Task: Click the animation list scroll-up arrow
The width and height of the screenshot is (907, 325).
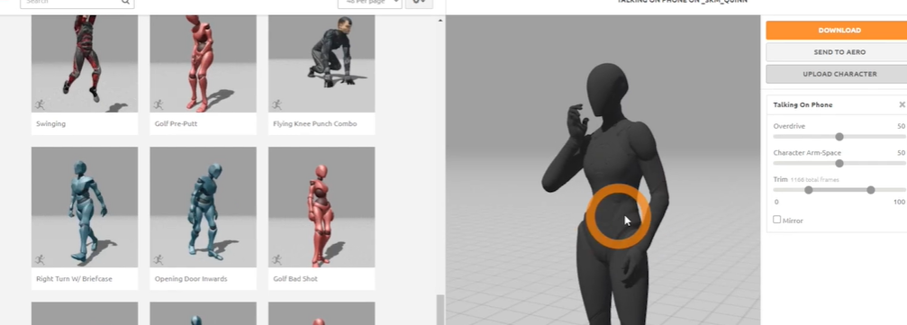Action: tap(440, 20)
